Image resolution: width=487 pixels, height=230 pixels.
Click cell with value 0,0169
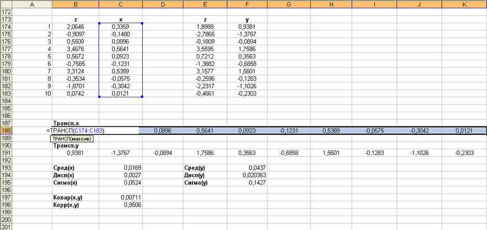click(121, 168)
